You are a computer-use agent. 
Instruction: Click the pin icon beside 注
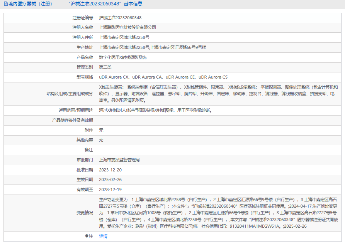pyautogui.click(x=87, y=236)
